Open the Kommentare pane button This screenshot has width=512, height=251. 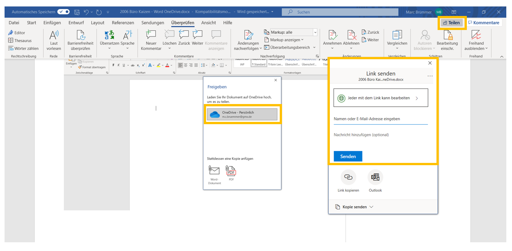pyautogui.click(x=484, y=23)
